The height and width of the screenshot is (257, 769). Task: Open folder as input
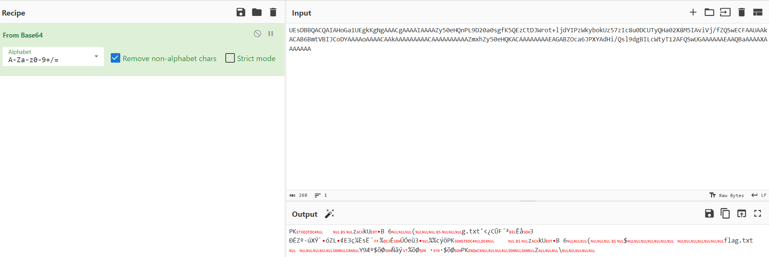709,13
